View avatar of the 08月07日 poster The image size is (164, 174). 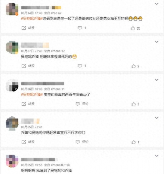(12, 47)
